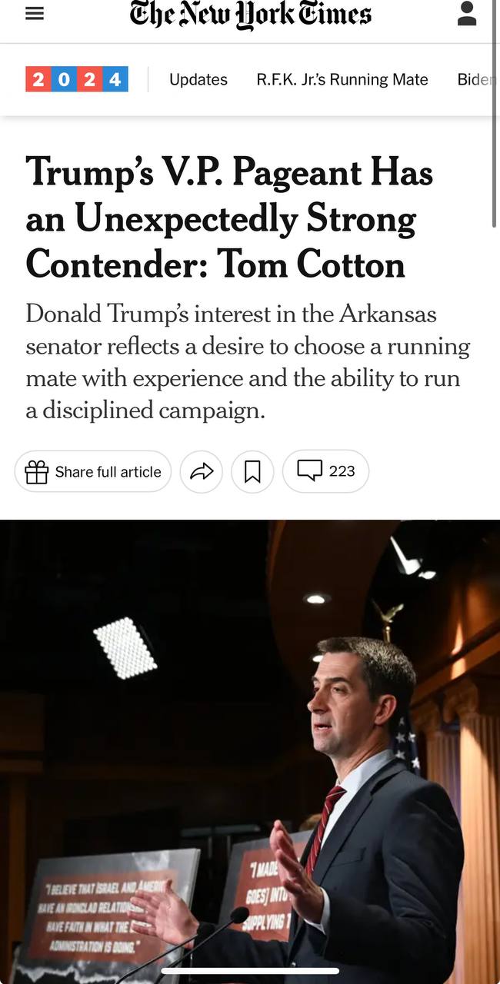Open the R.F.K. Jr.'s Running Mate tab

point(342,79)
